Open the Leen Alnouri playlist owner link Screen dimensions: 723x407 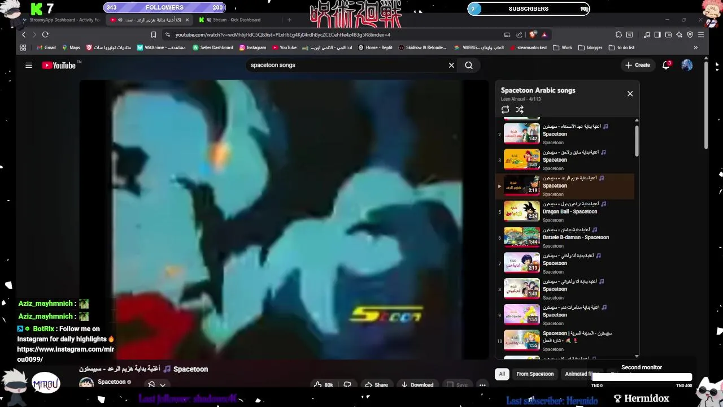(x=513, y=99)
